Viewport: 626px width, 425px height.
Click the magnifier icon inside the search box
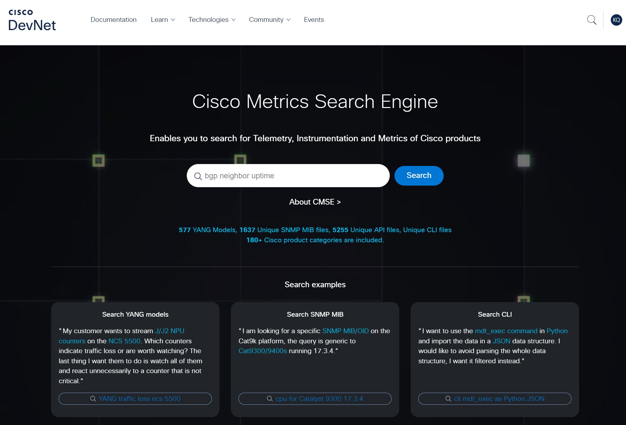(198, 176)
